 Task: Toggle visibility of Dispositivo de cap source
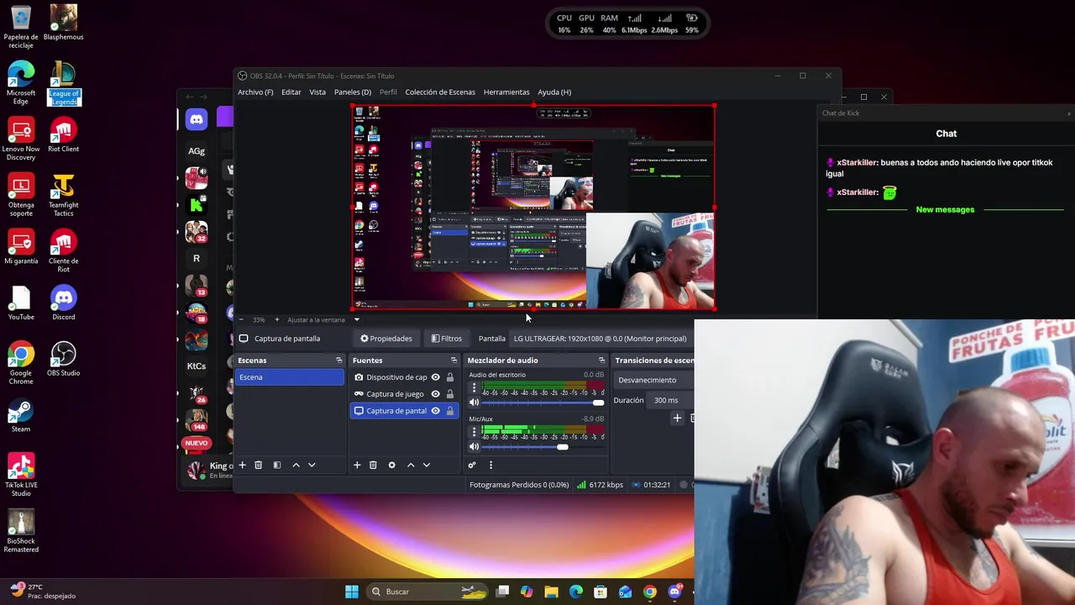[x=435, y=377]
